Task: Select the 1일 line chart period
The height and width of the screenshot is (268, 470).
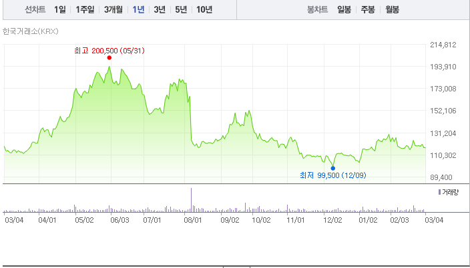Action: tap(60, 9)
